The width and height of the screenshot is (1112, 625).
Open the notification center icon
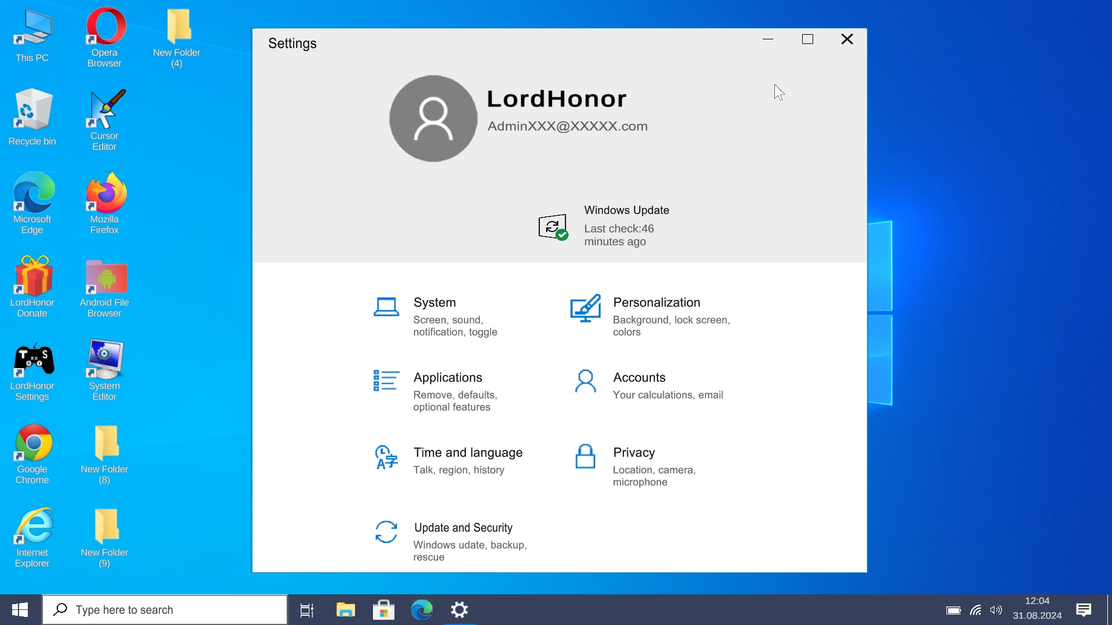[1084, 610]
